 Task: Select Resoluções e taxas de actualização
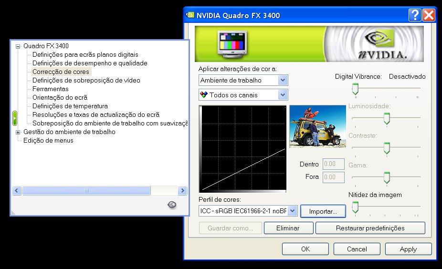(96, 114)
